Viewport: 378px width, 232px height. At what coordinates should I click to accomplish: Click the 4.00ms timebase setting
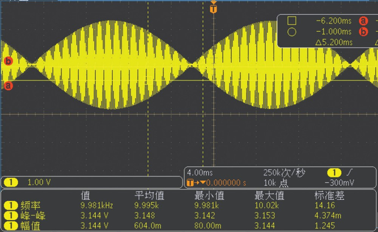tap(200, 173)
